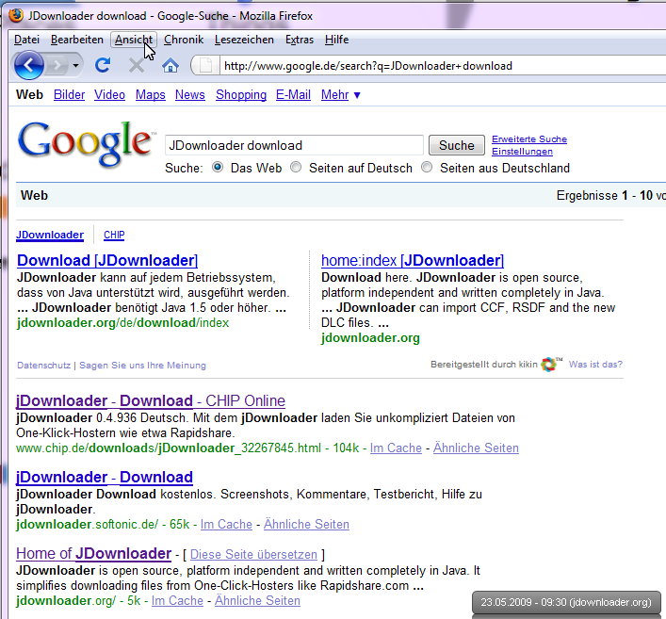
Task: Open the Video search link
Action: click(x=109, y=95)
